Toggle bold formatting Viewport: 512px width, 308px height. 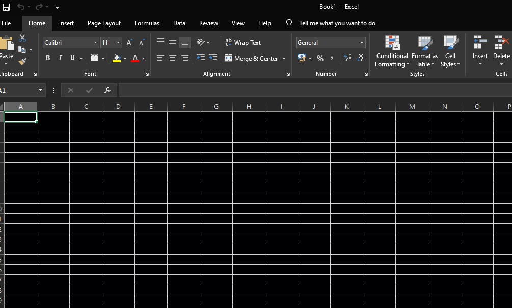click(x=47, y=58)
